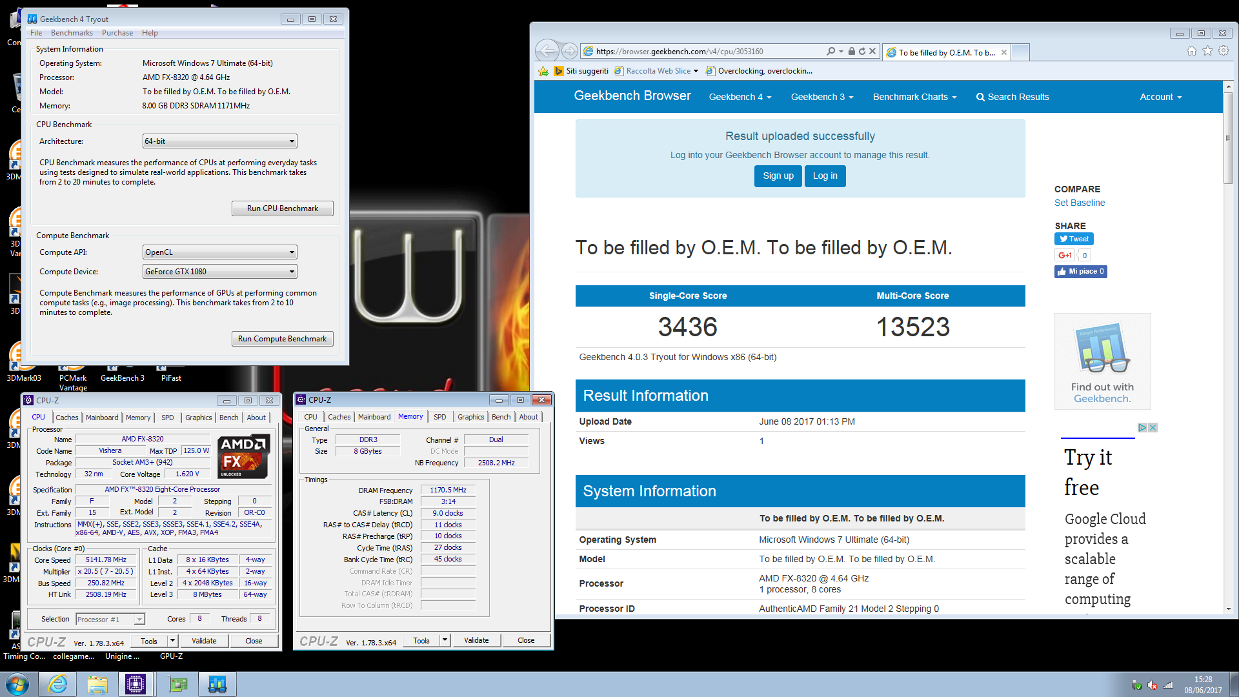Click the Log in button

pos(825,176)
